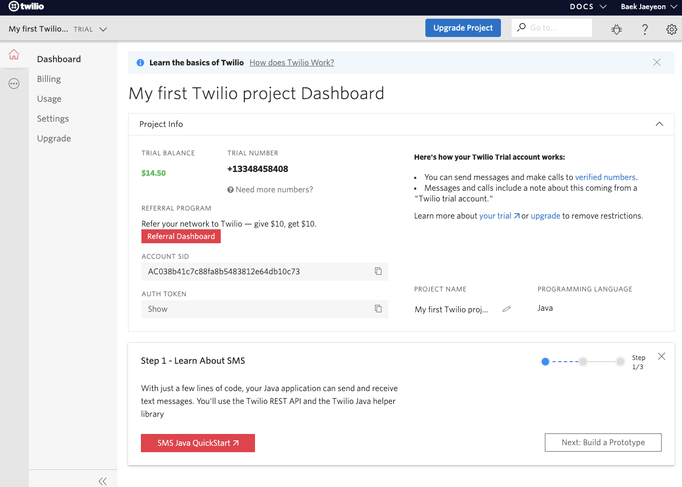Click the trial number +13348458408
This screenshot has height=487, width=682.
[x=258, y=169]
